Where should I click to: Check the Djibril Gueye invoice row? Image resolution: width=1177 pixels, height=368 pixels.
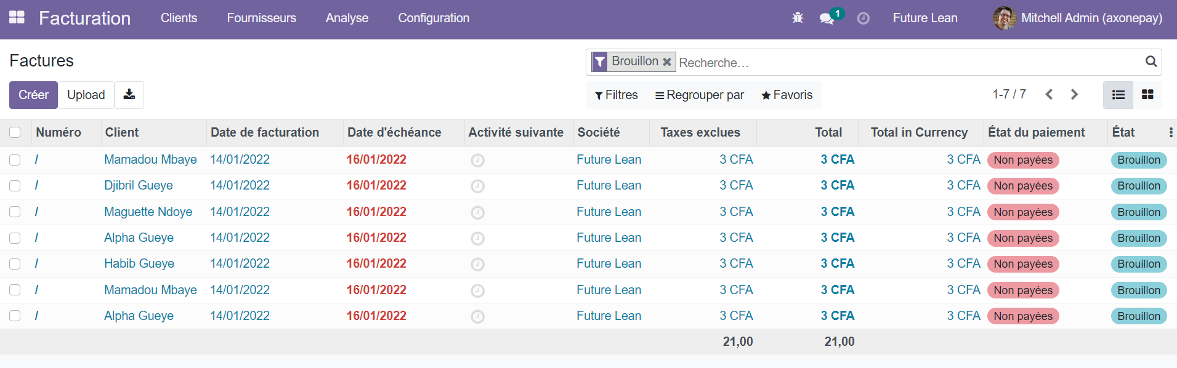pyautogui.click(x=15, y=186)
